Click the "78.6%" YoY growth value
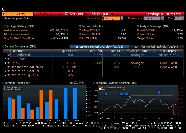The height and width of the screenshot is (133, 186). [116, 55]
